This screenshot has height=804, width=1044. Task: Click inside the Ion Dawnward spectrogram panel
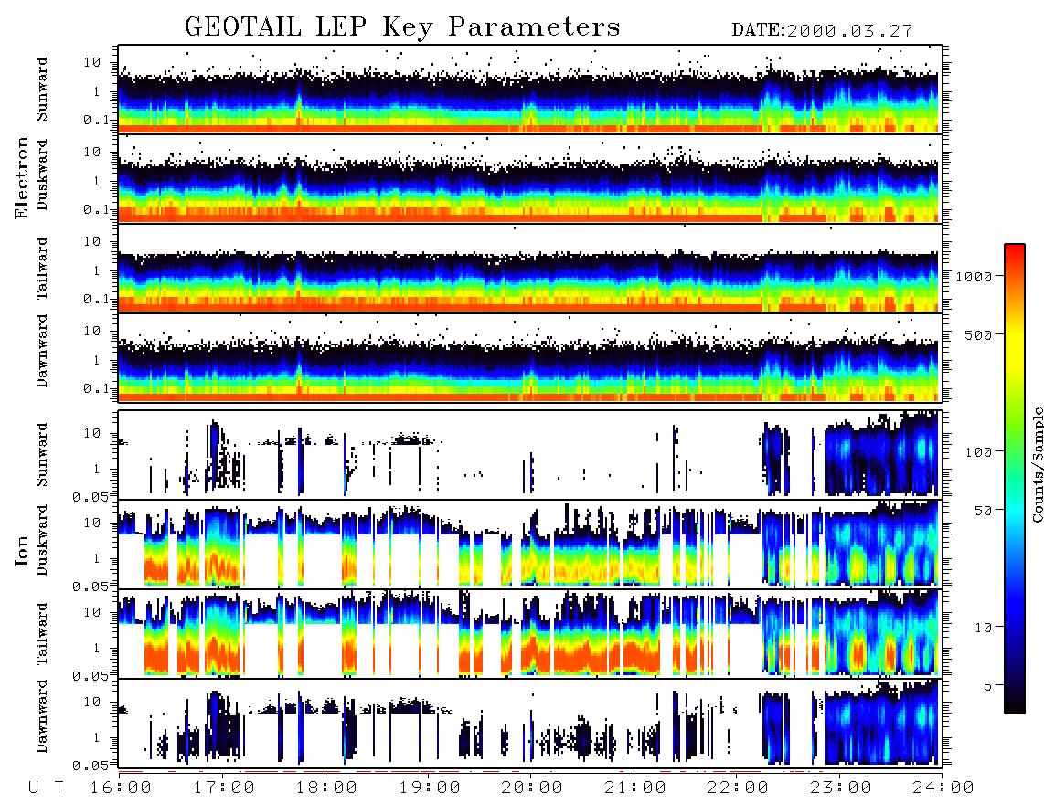[x=530, y=723]
